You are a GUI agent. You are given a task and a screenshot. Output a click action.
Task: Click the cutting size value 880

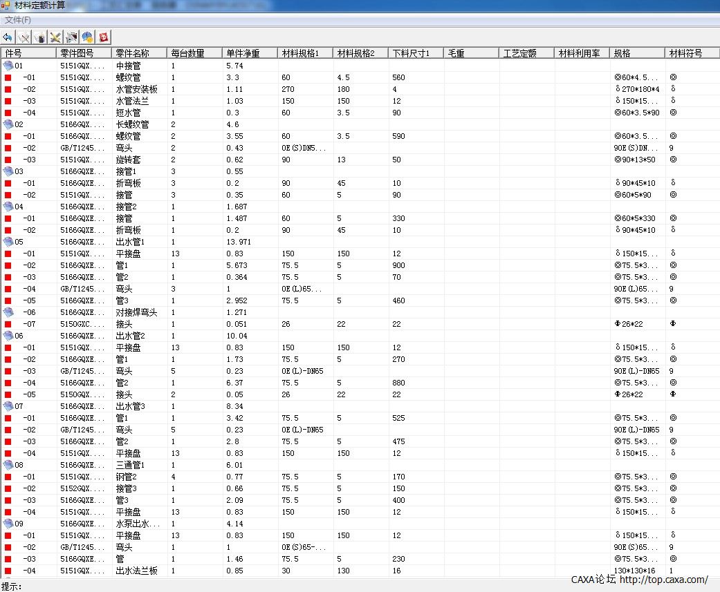point(398,383)
